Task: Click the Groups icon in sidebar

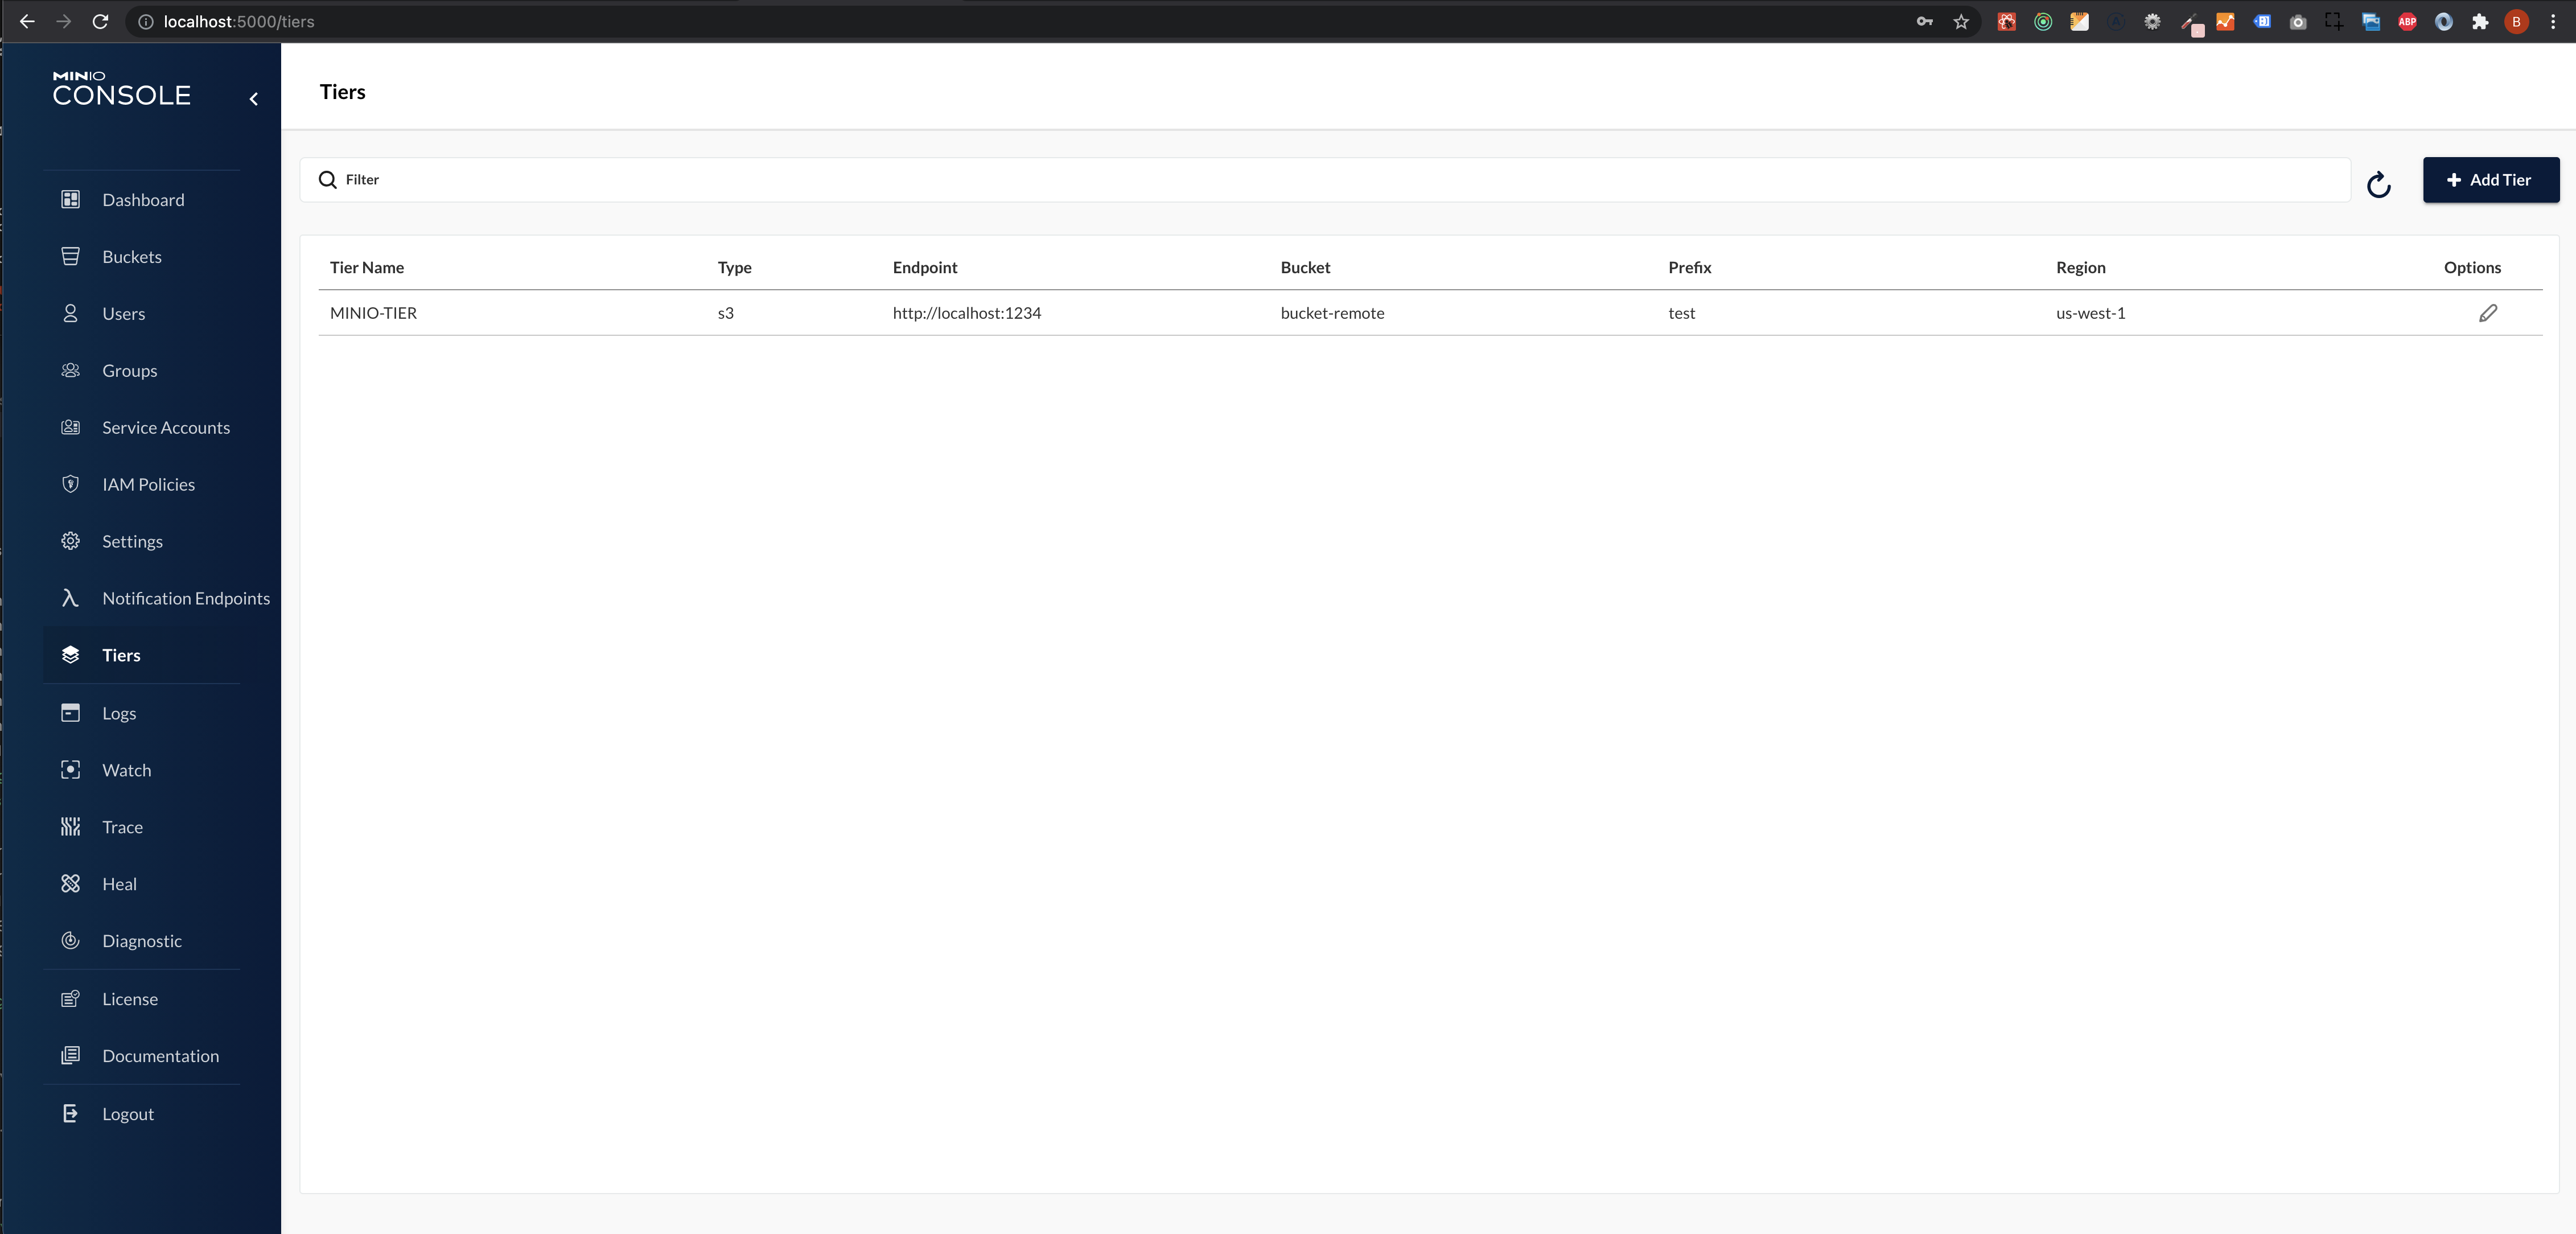Action: pos(70,371)
